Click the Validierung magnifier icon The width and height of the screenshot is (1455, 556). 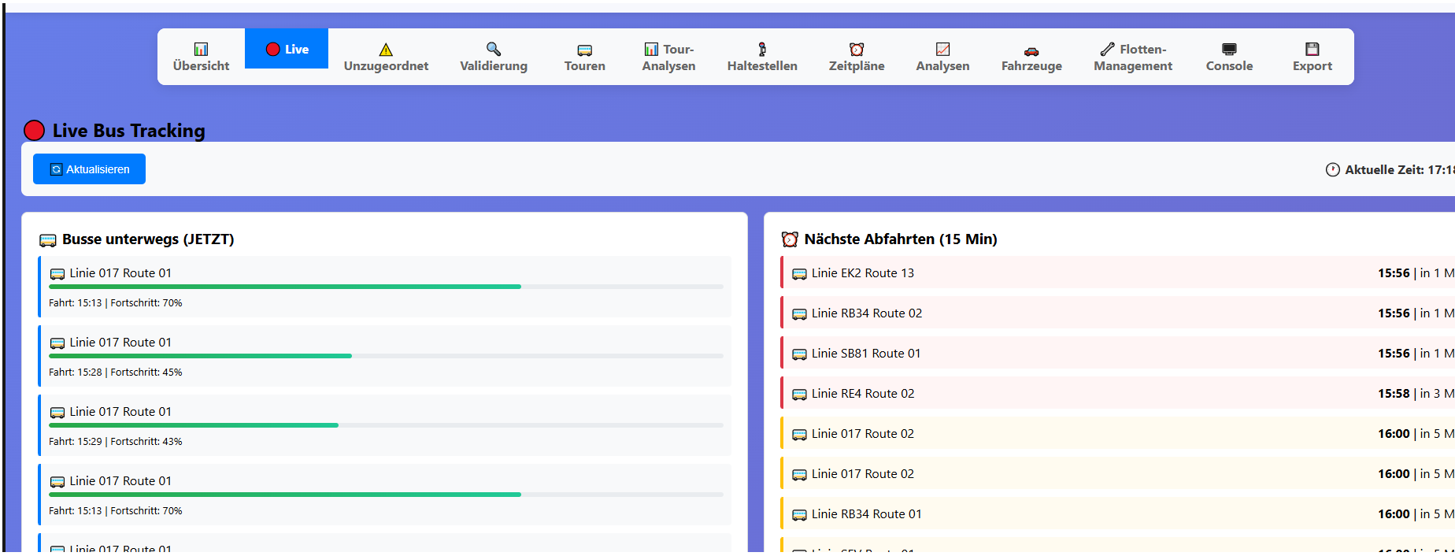494,49
